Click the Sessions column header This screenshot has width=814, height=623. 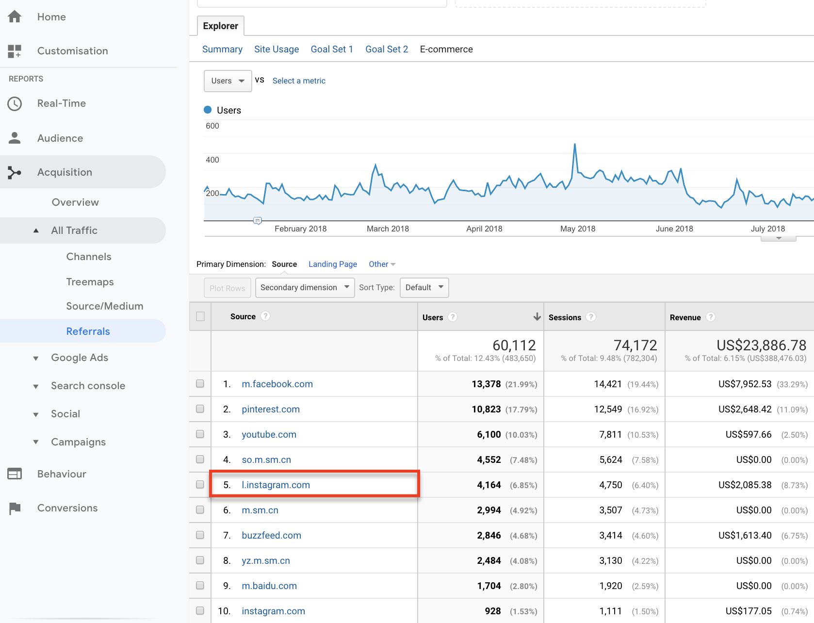[x=565, y=317]
